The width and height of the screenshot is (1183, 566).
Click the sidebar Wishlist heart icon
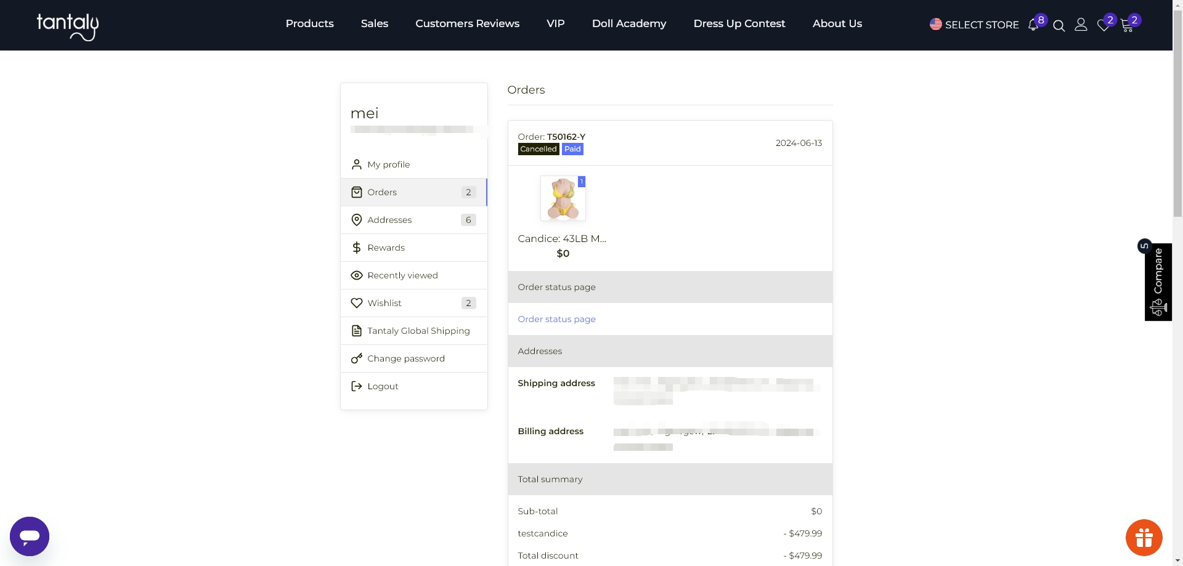357,303
